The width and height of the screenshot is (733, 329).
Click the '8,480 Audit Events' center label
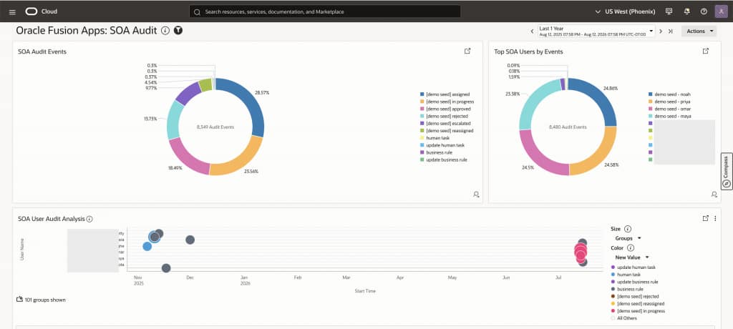pyautogui.click(x=568, y=127)
